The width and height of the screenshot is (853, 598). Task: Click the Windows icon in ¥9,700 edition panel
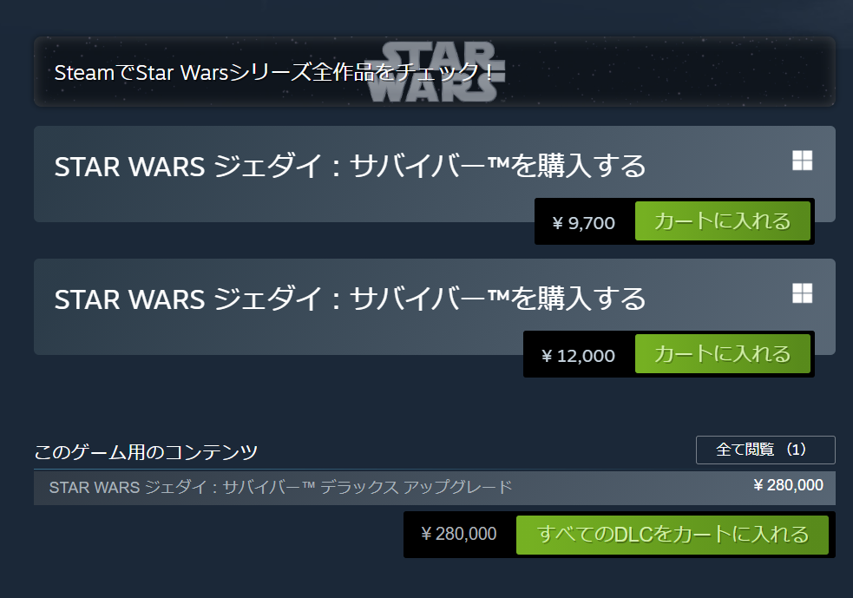coord(803,161)
